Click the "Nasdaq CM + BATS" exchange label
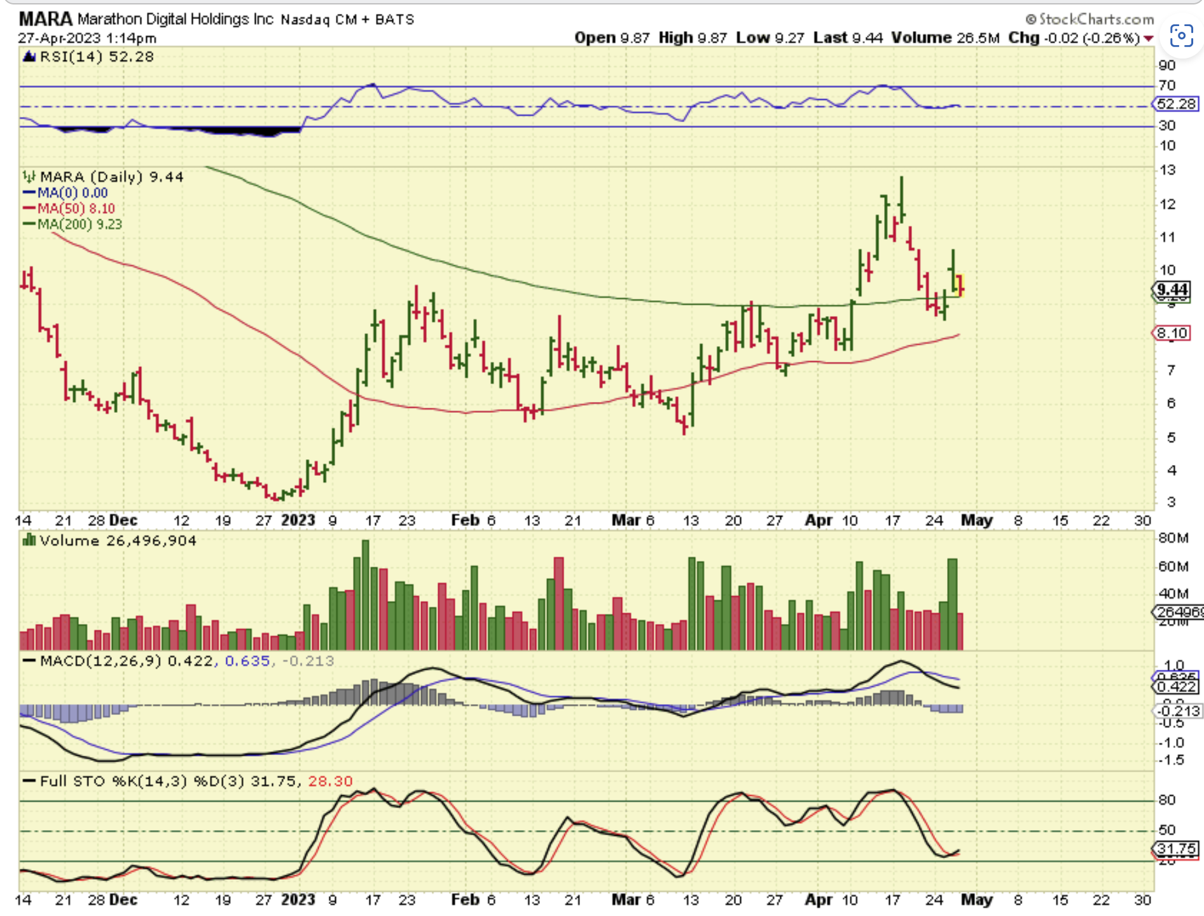Screen dimensions: 1204x916 point(347,20)
